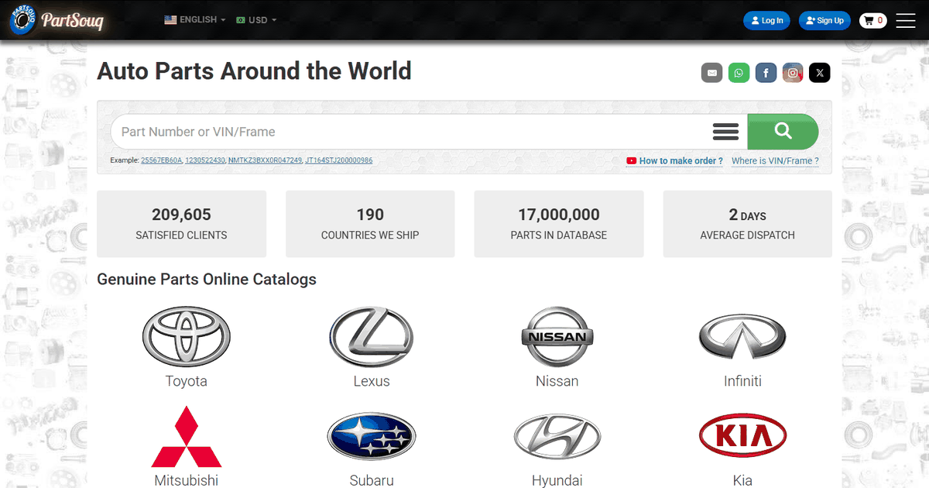Click the 2 Days Average Dispatch stat
Screen dimensions: 929x488
point(748,224)
